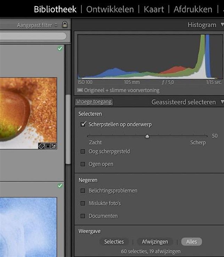This screenshot has height=257, width=224.
Task: Open the Aangepast filter dropdown
Action: click(37, 25)
